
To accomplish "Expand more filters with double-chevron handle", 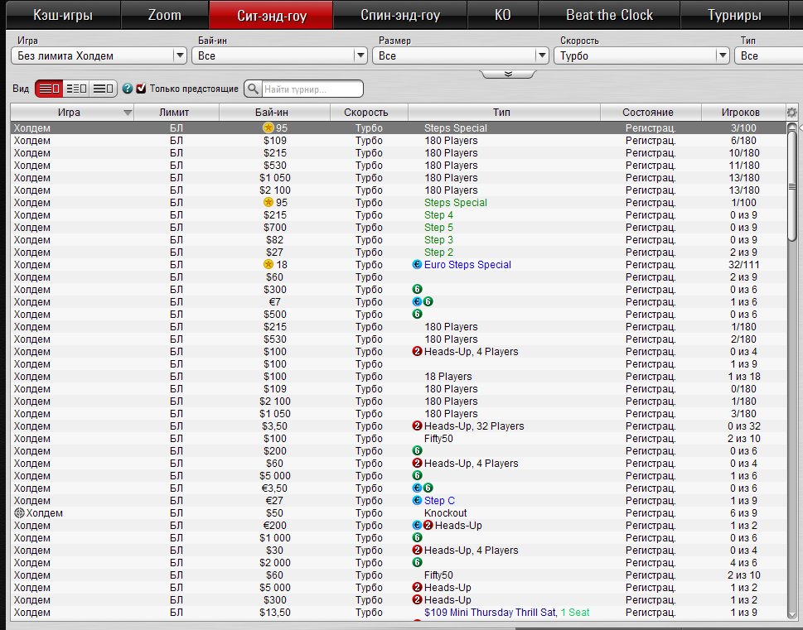I will (508, 75).
